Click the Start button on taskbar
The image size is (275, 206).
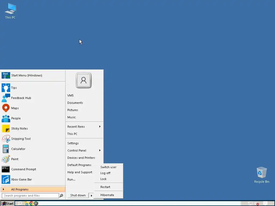tap(7, 203)
